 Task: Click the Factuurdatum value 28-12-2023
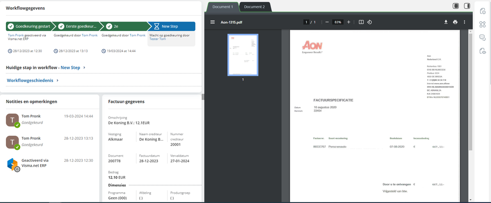[x=149, y=161]
